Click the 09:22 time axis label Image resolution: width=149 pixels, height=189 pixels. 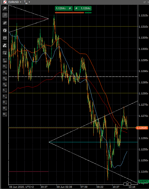pyautogui.click(x=100, y=187)
